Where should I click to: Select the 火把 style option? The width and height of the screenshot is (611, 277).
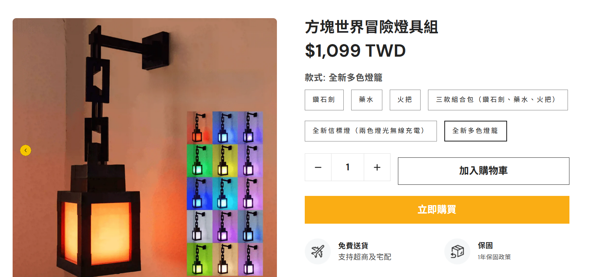405,100
